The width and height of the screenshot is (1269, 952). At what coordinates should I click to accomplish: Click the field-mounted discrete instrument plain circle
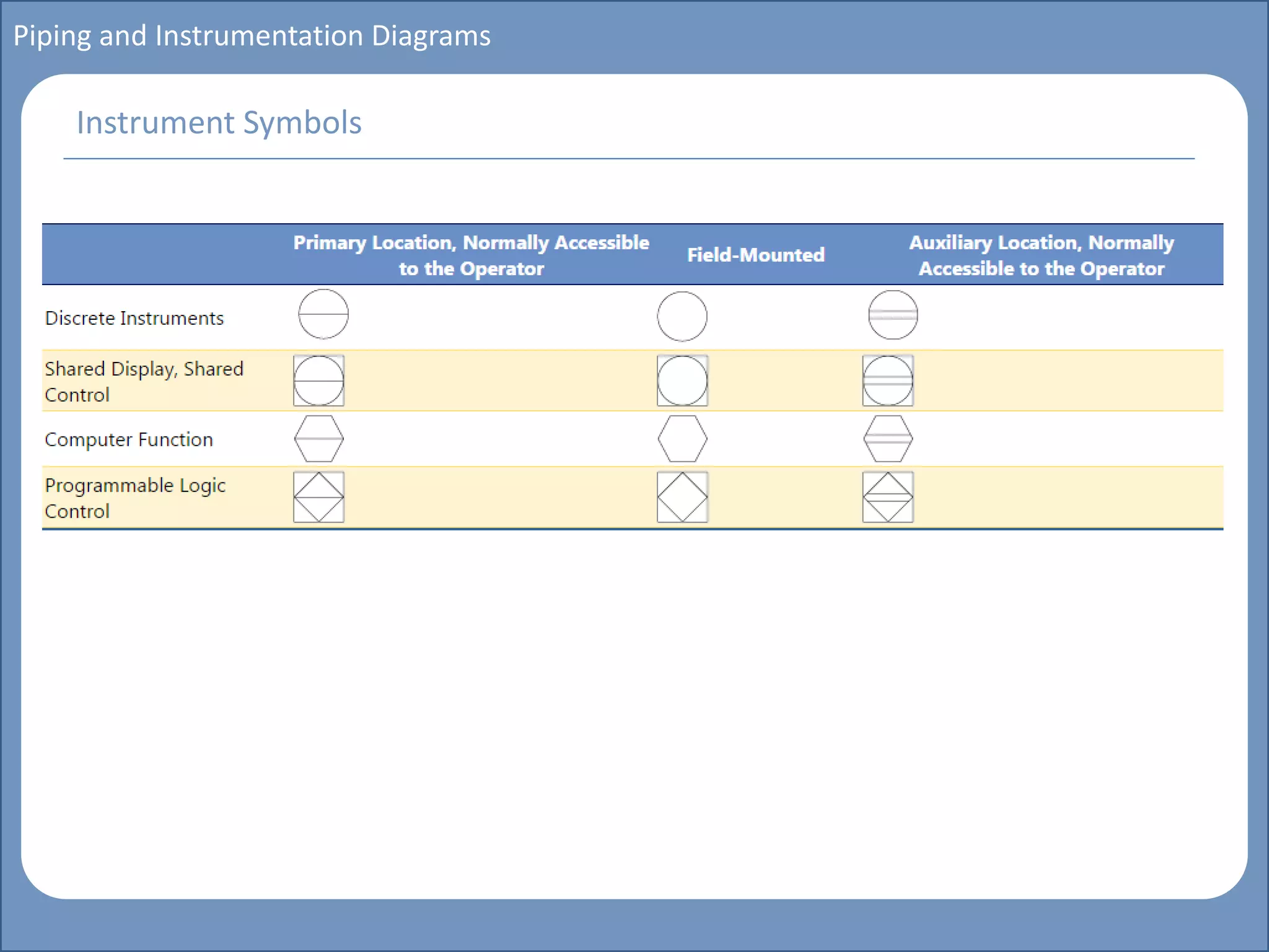pos(682,317)
